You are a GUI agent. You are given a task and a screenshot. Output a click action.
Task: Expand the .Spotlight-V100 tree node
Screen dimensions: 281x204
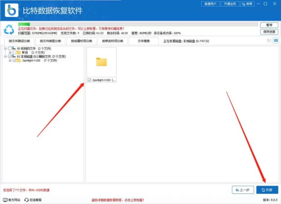10,61
